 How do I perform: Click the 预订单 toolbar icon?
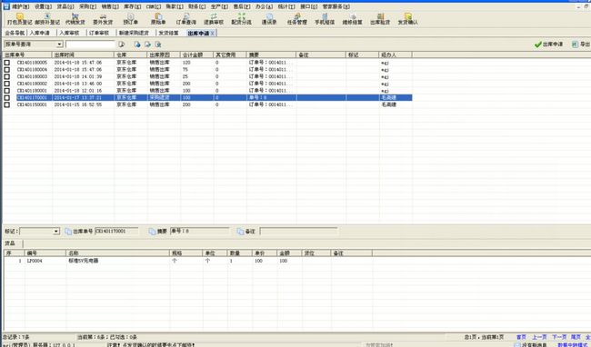[130, 19]
